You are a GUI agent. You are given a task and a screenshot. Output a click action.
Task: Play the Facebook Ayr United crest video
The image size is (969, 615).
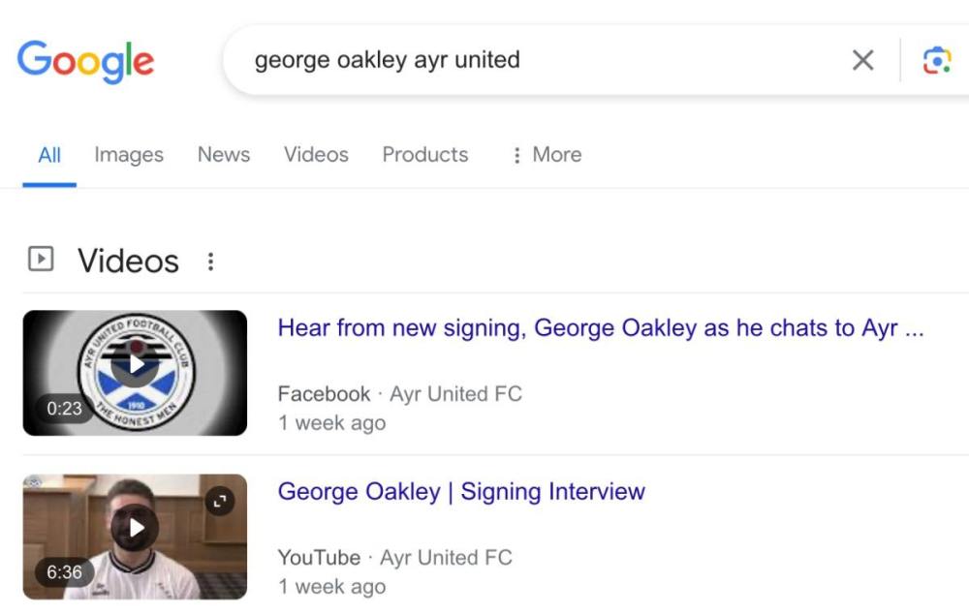pyautogui.click(x=136, y=364)
